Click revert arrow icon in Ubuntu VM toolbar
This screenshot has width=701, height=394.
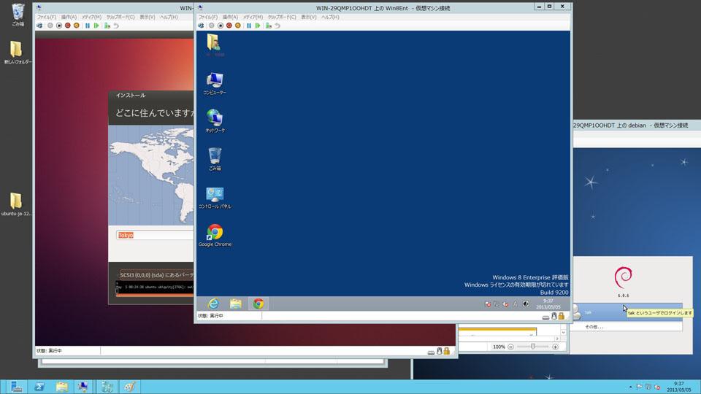click(116, 26)
